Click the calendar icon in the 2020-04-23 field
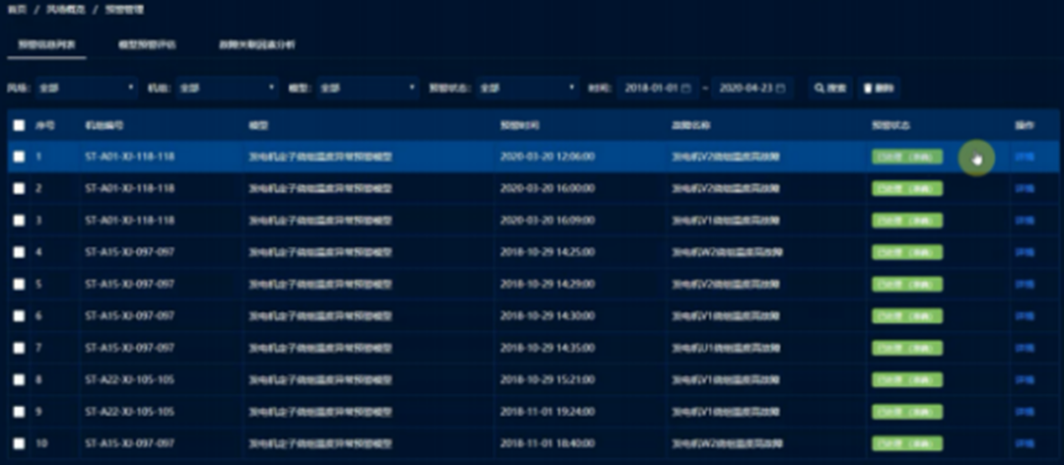1064x465 pixels. tap(781, 89)
